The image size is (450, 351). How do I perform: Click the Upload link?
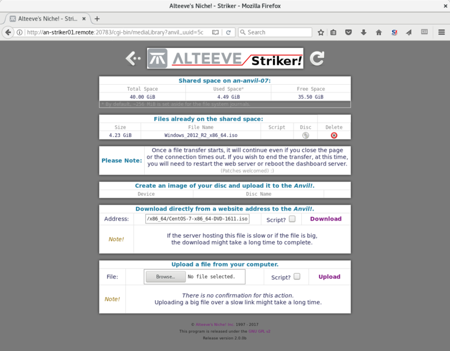coord(329,277)
